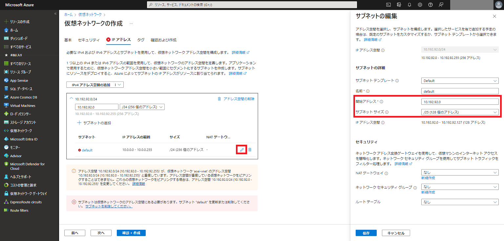Screen dimensions: 504x241
Task: Open the NAT ゲートウェイ dropdown
Action: coord(459,172)
